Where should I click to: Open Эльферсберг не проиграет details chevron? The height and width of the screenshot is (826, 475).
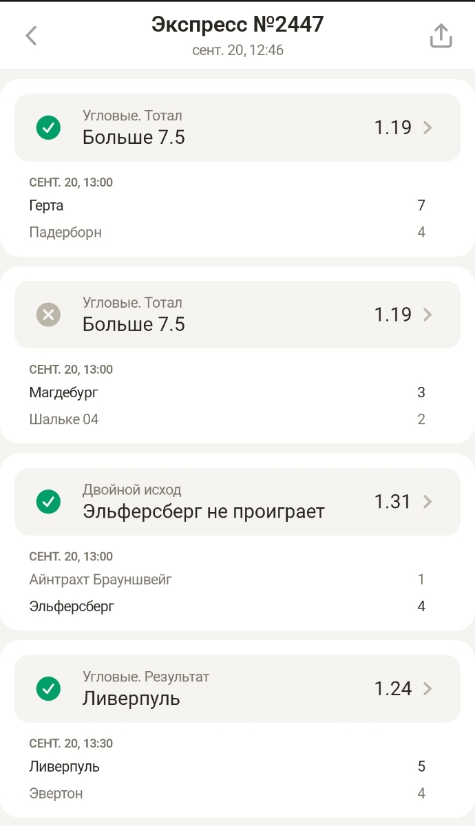click(428, 502)
